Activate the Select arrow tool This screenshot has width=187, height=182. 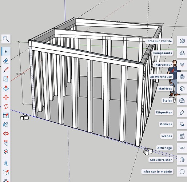[x=6, y=52]
